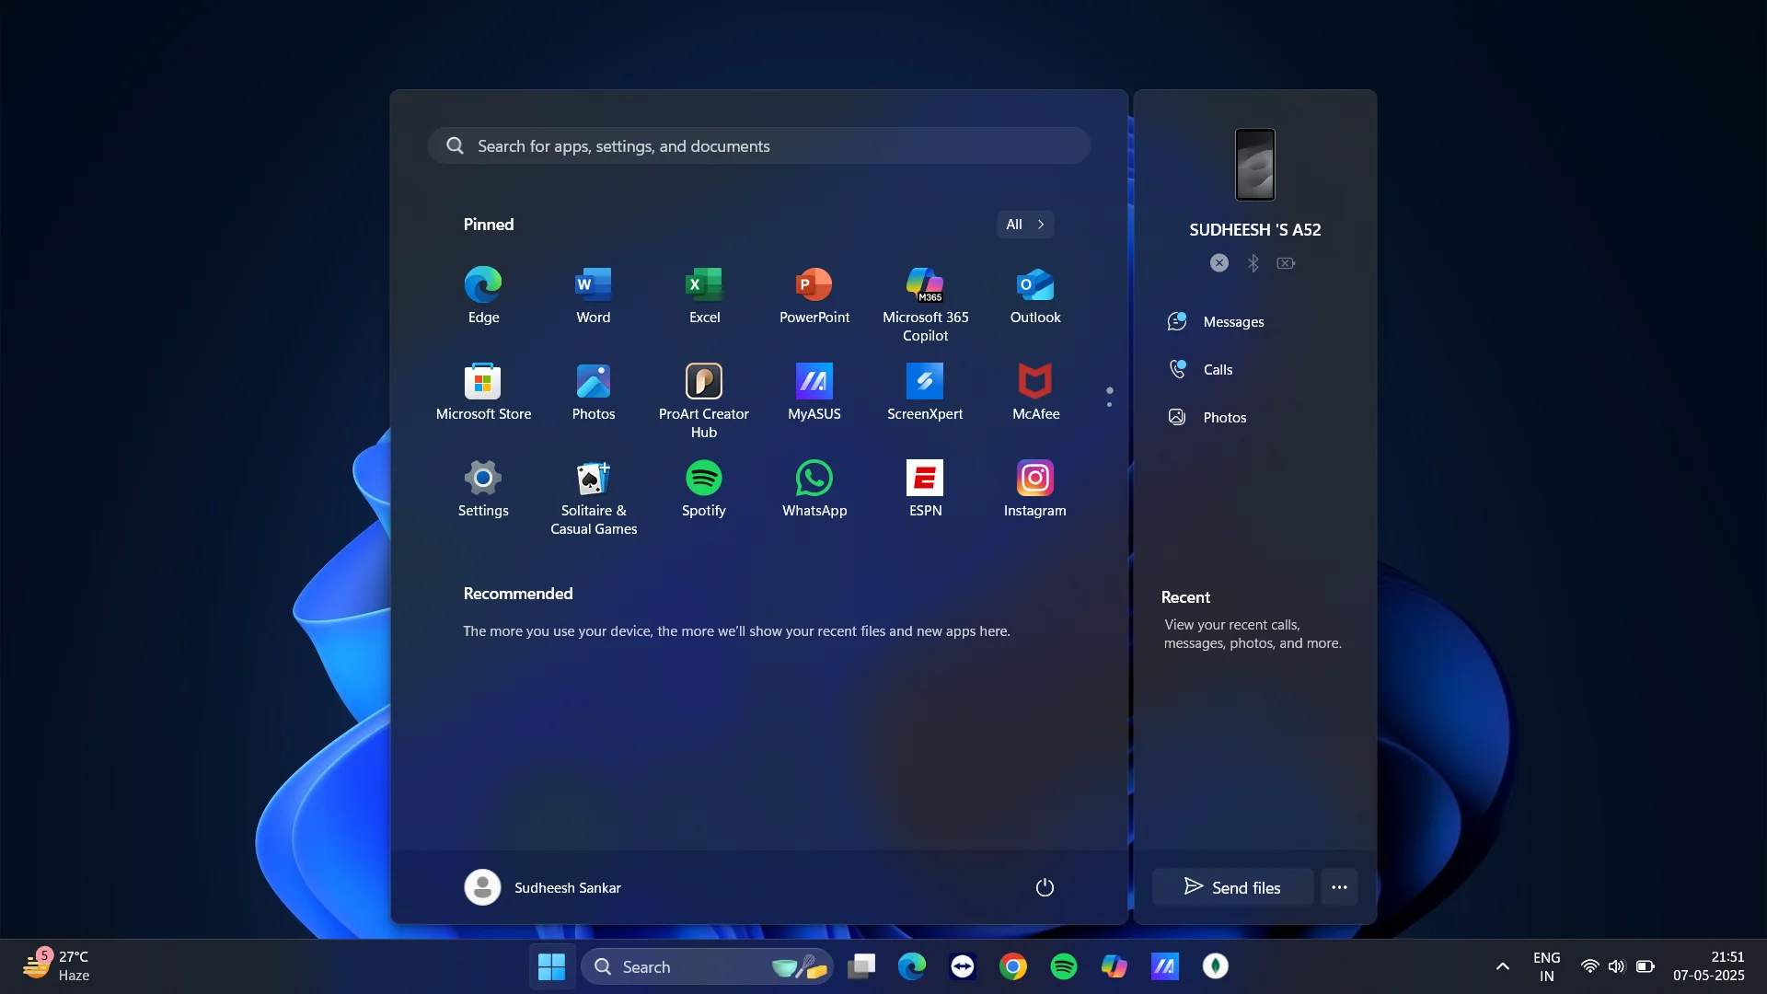Click the taskbar Search box
The image size is (1767, 994).
(707, 966)
